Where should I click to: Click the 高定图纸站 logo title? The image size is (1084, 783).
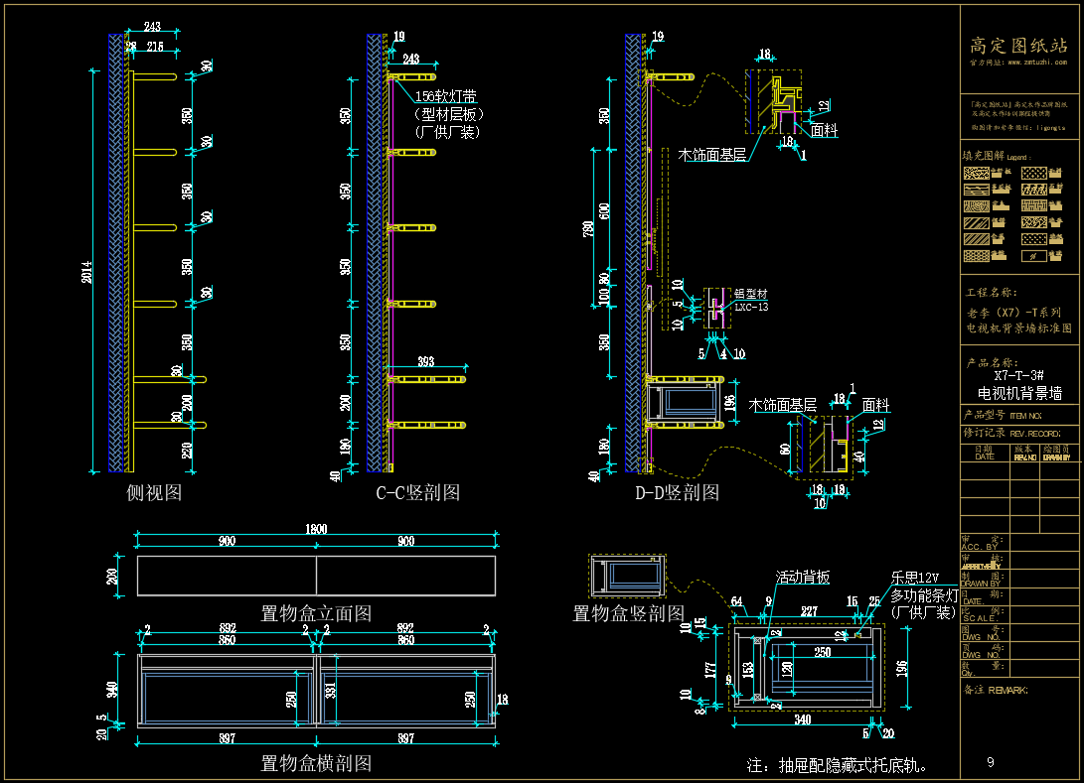point(1018,45)
